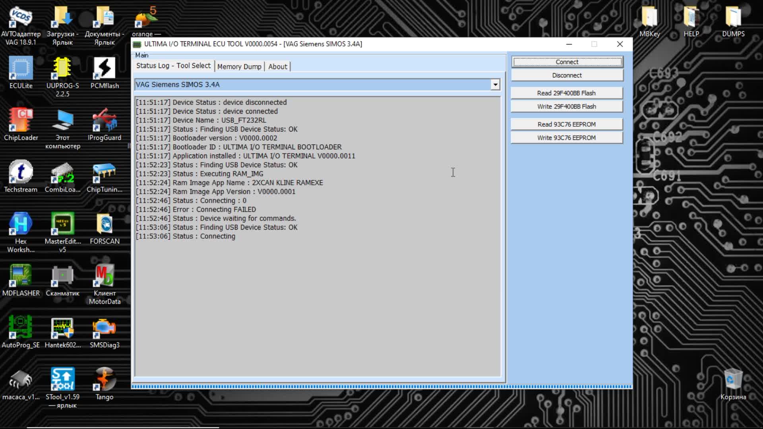Open the About tab
The image size is (763, 429).
coord(278,66)
